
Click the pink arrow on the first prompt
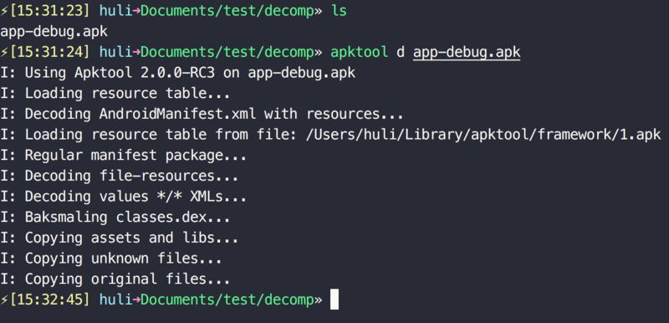(x=136, y=12)
